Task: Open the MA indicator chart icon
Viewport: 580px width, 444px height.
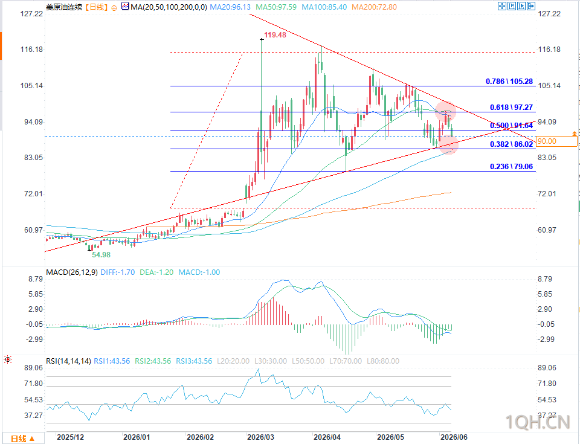Action: [125, 6]
